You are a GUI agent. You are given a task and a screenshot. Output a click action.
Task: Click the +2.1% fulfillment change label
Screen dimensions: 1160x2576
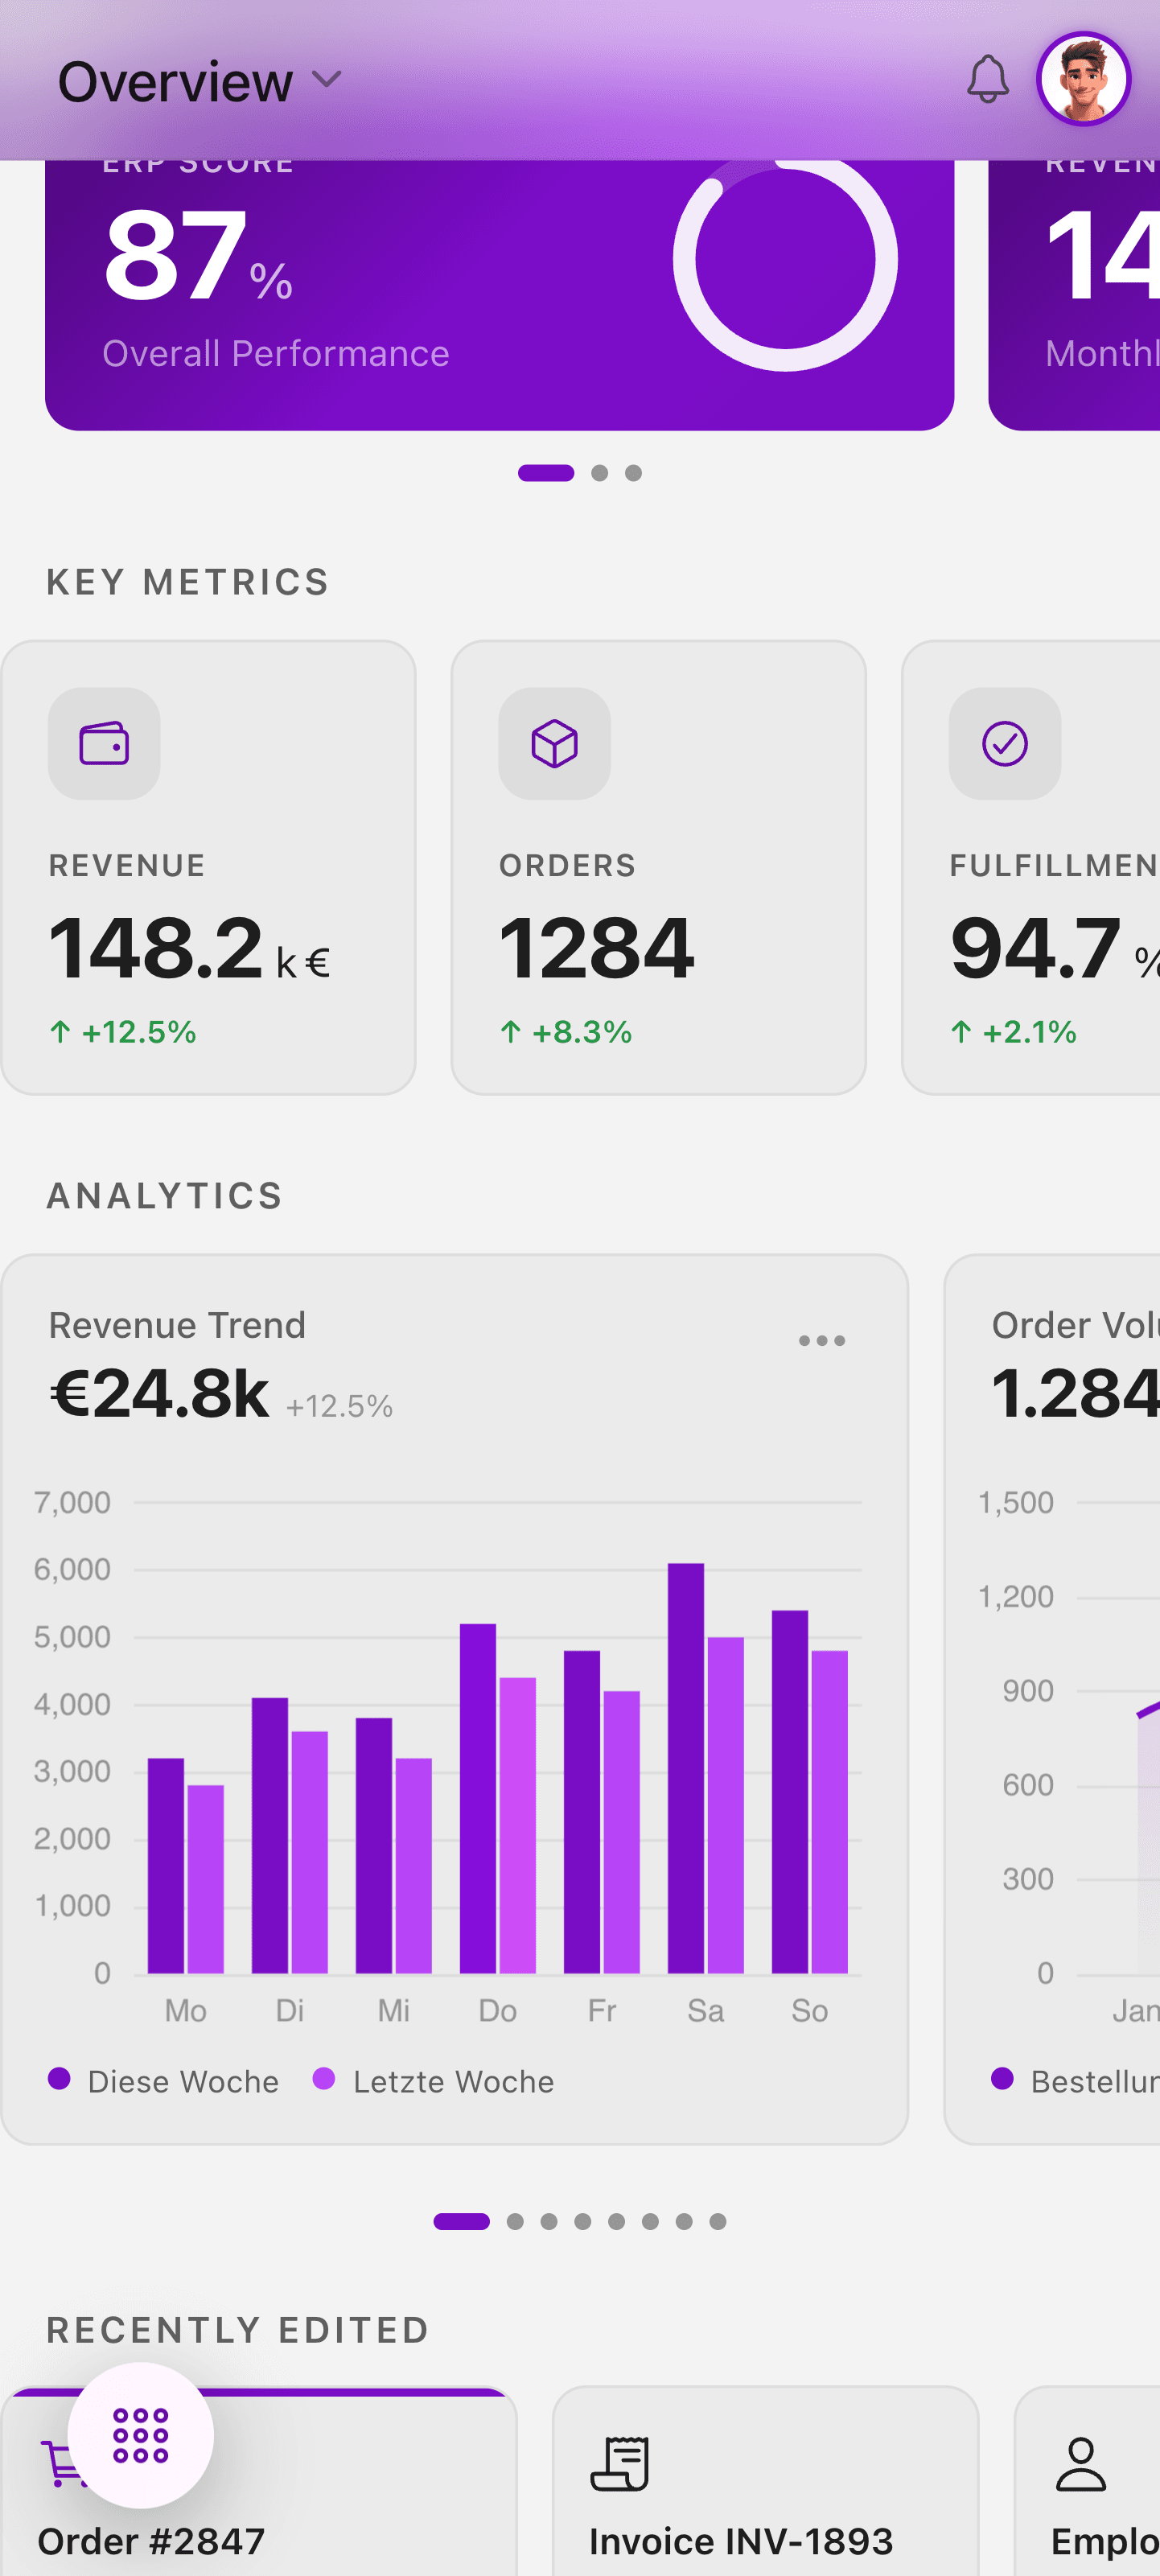1013,1031
